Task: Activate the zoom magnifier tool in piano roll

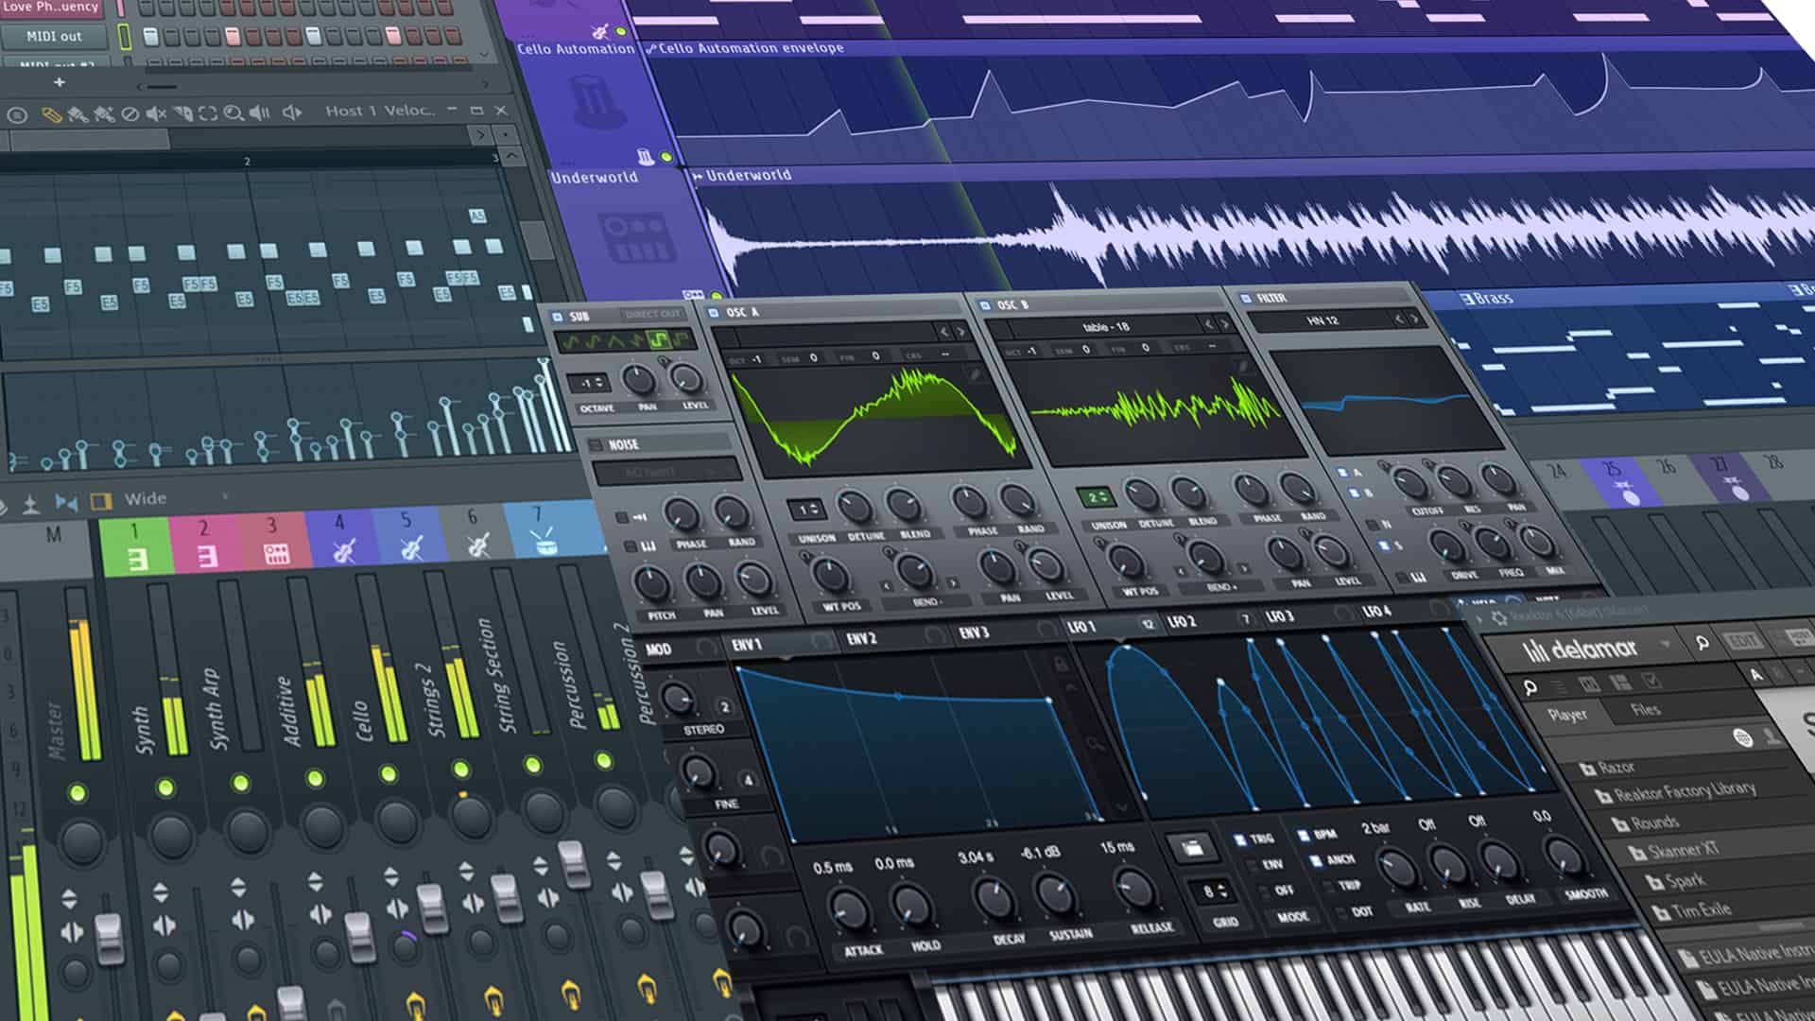Action: (233, 113)
